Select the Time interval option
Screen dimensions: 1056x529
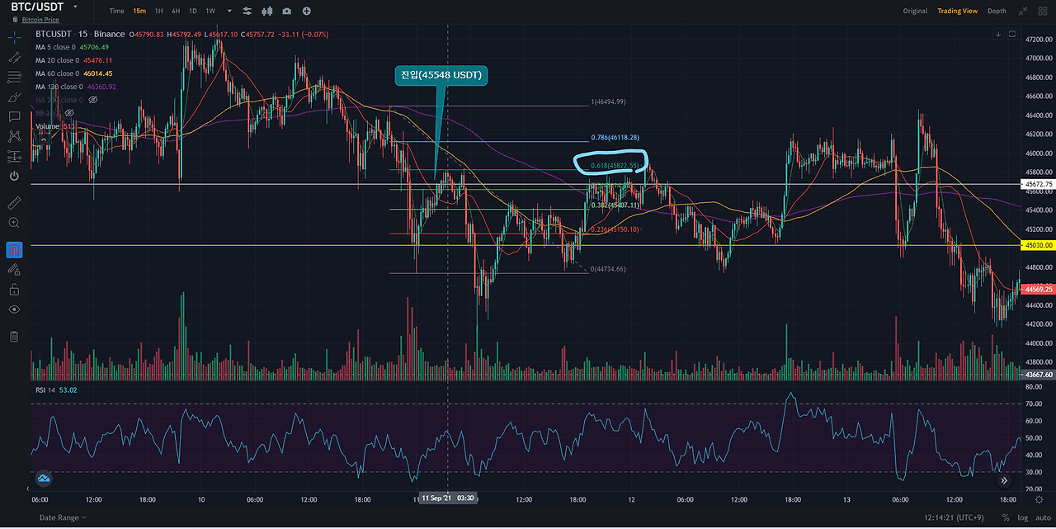pos(116,11)
